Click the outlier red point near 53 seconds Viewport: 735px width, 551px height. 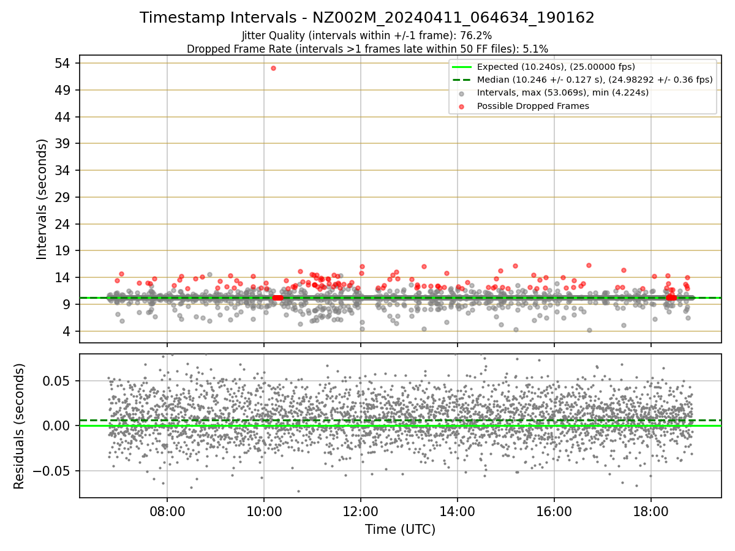273,68
